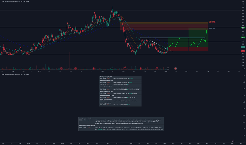This screenshot has height=145, width=246.
Task: Click the $92.7M amount in the December news
Action: tap(100, 129)
